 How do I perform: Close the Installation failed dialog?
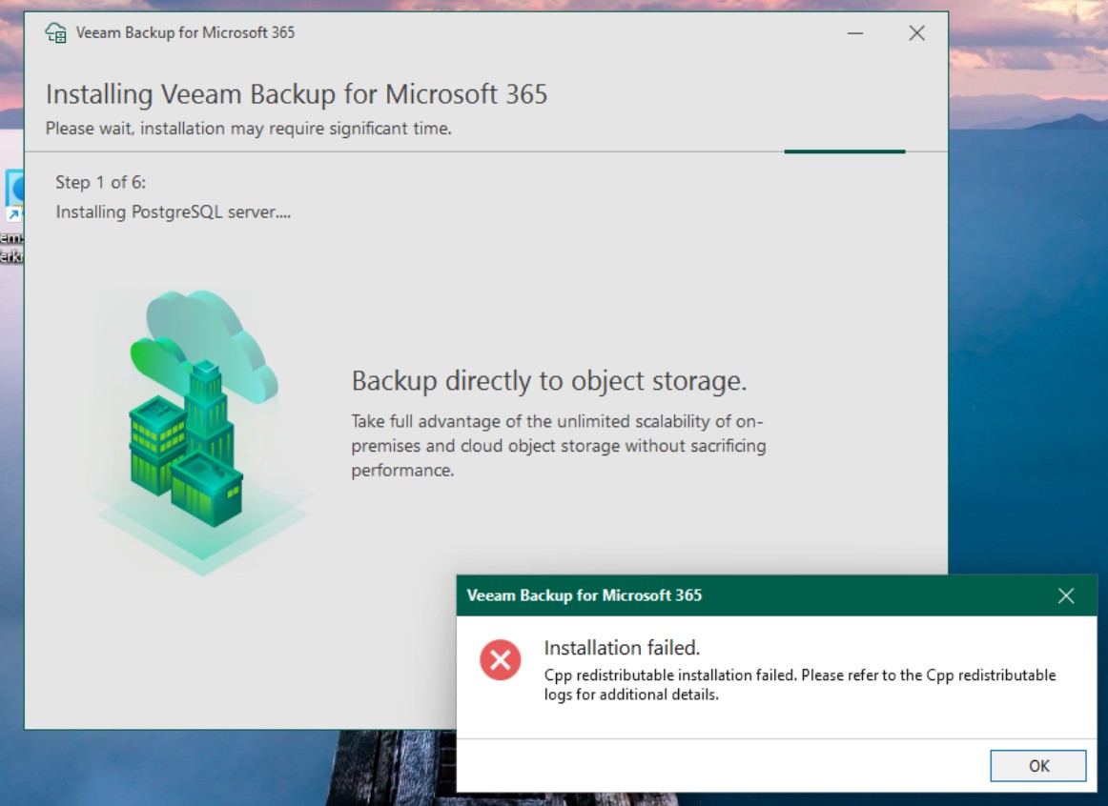(1066, 595)
